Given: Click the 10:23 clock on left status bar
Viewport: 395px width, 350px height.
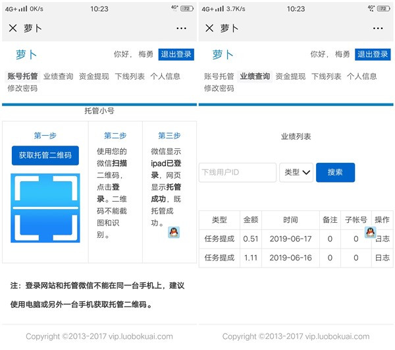Looking at the screenshot, I should 99,9.
